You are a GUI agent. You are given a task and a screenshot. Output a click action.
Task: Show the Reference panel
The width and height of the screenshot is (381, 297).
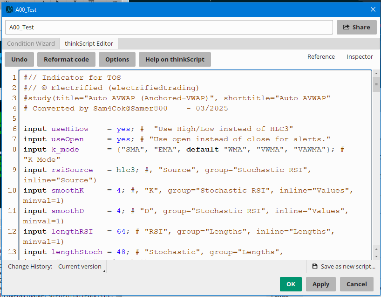pos(321,56)
